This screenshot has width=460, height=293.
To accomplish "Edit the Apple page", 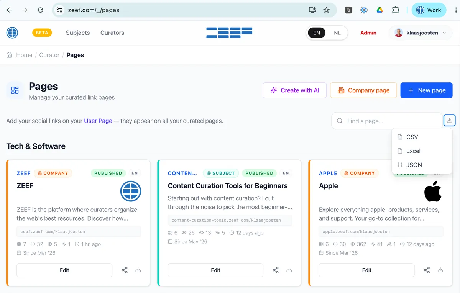I will point(366,270).
